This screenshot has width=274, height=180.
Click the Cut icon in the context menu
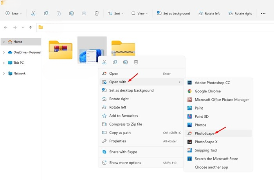(x=105, y=62)
